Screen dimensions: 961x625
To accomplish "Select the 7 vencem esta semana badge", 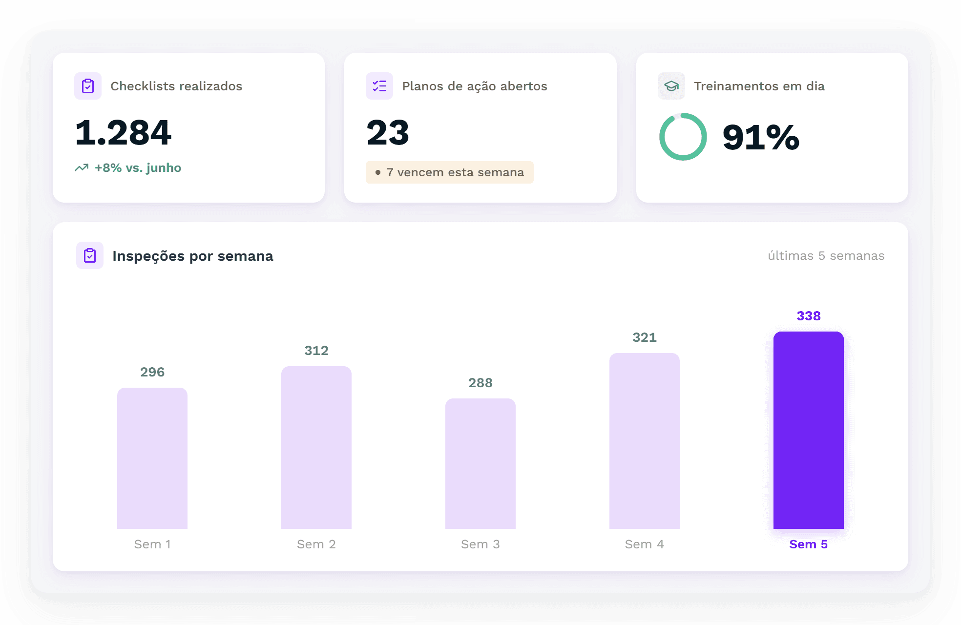I will [x=449, y=172].
